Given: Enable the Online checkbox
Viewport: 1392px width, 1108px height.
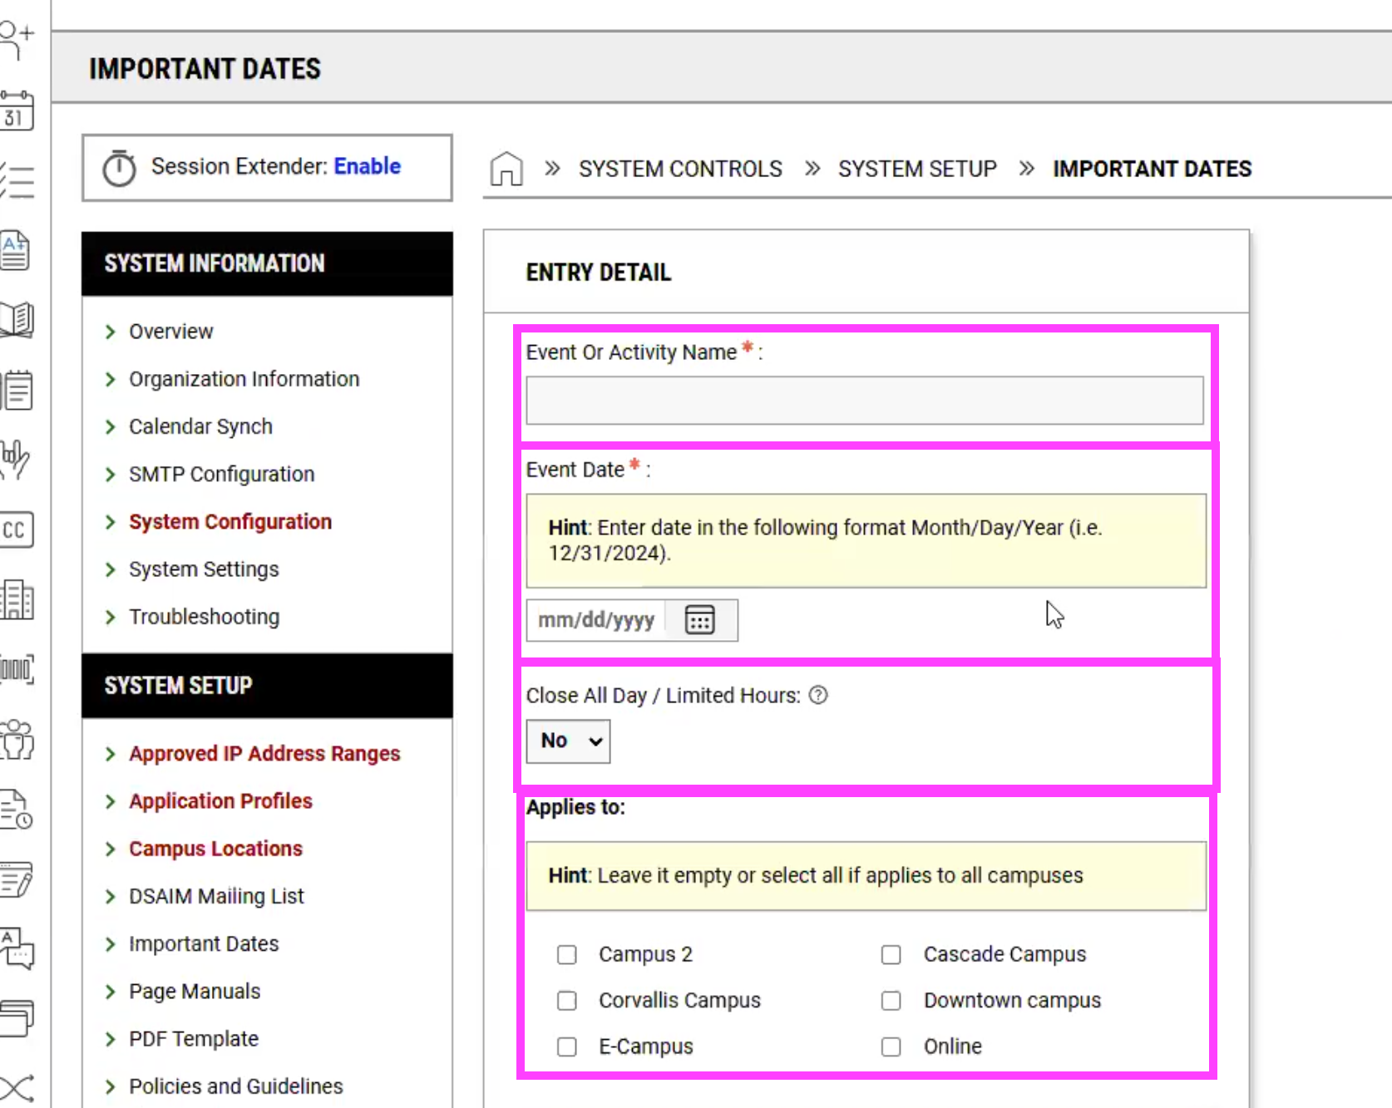Looking at the screenshot, I should (x=891, y=1046).
